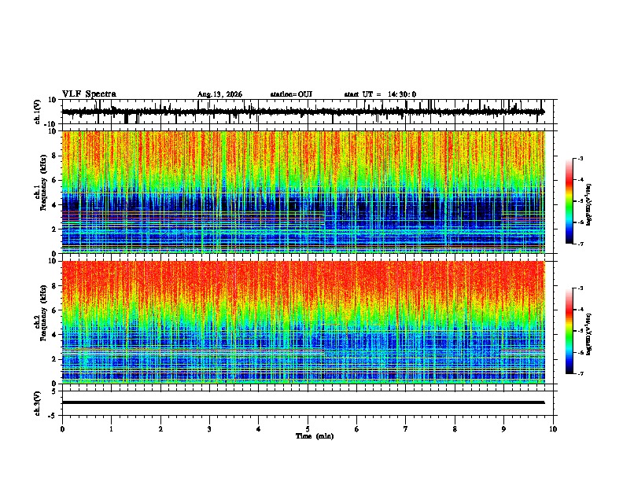Screen dimensions: 623x481
Task: Click the ch.1 spectrogram color scale bar
Action: click(570, 201)
